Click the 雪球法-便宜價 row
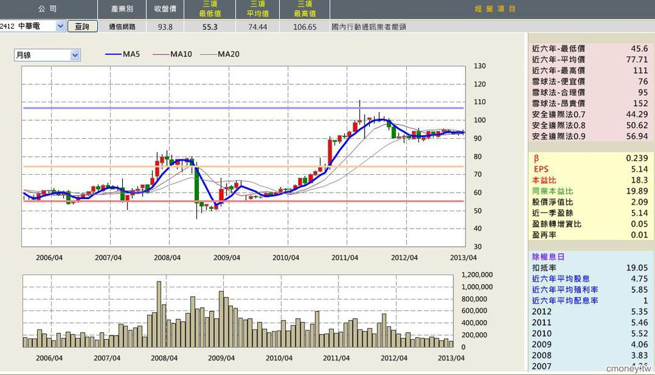The height and width of the screenshot is (375, 655). pos(590,81)
